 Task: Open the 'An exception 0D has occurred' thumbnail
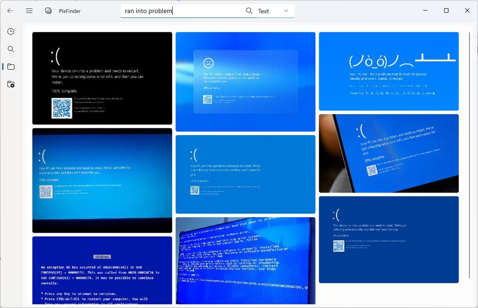click(x=102, y=270)
